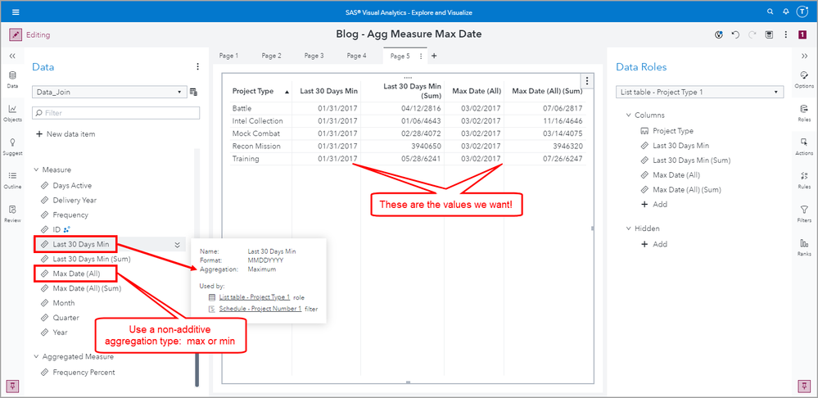Click New data item
Screen dimensions: 818x398
(x=66, y=134)
